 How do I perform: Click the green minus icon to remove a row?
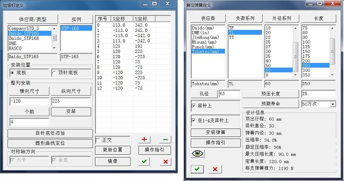tap(165, 139)
